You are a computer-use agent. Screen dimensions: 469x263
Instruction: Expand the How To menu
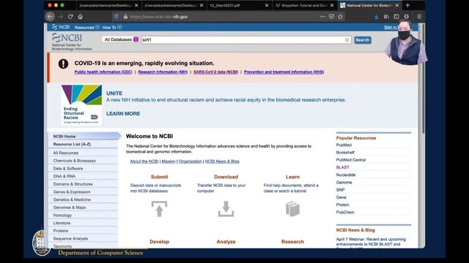point(112,28)
